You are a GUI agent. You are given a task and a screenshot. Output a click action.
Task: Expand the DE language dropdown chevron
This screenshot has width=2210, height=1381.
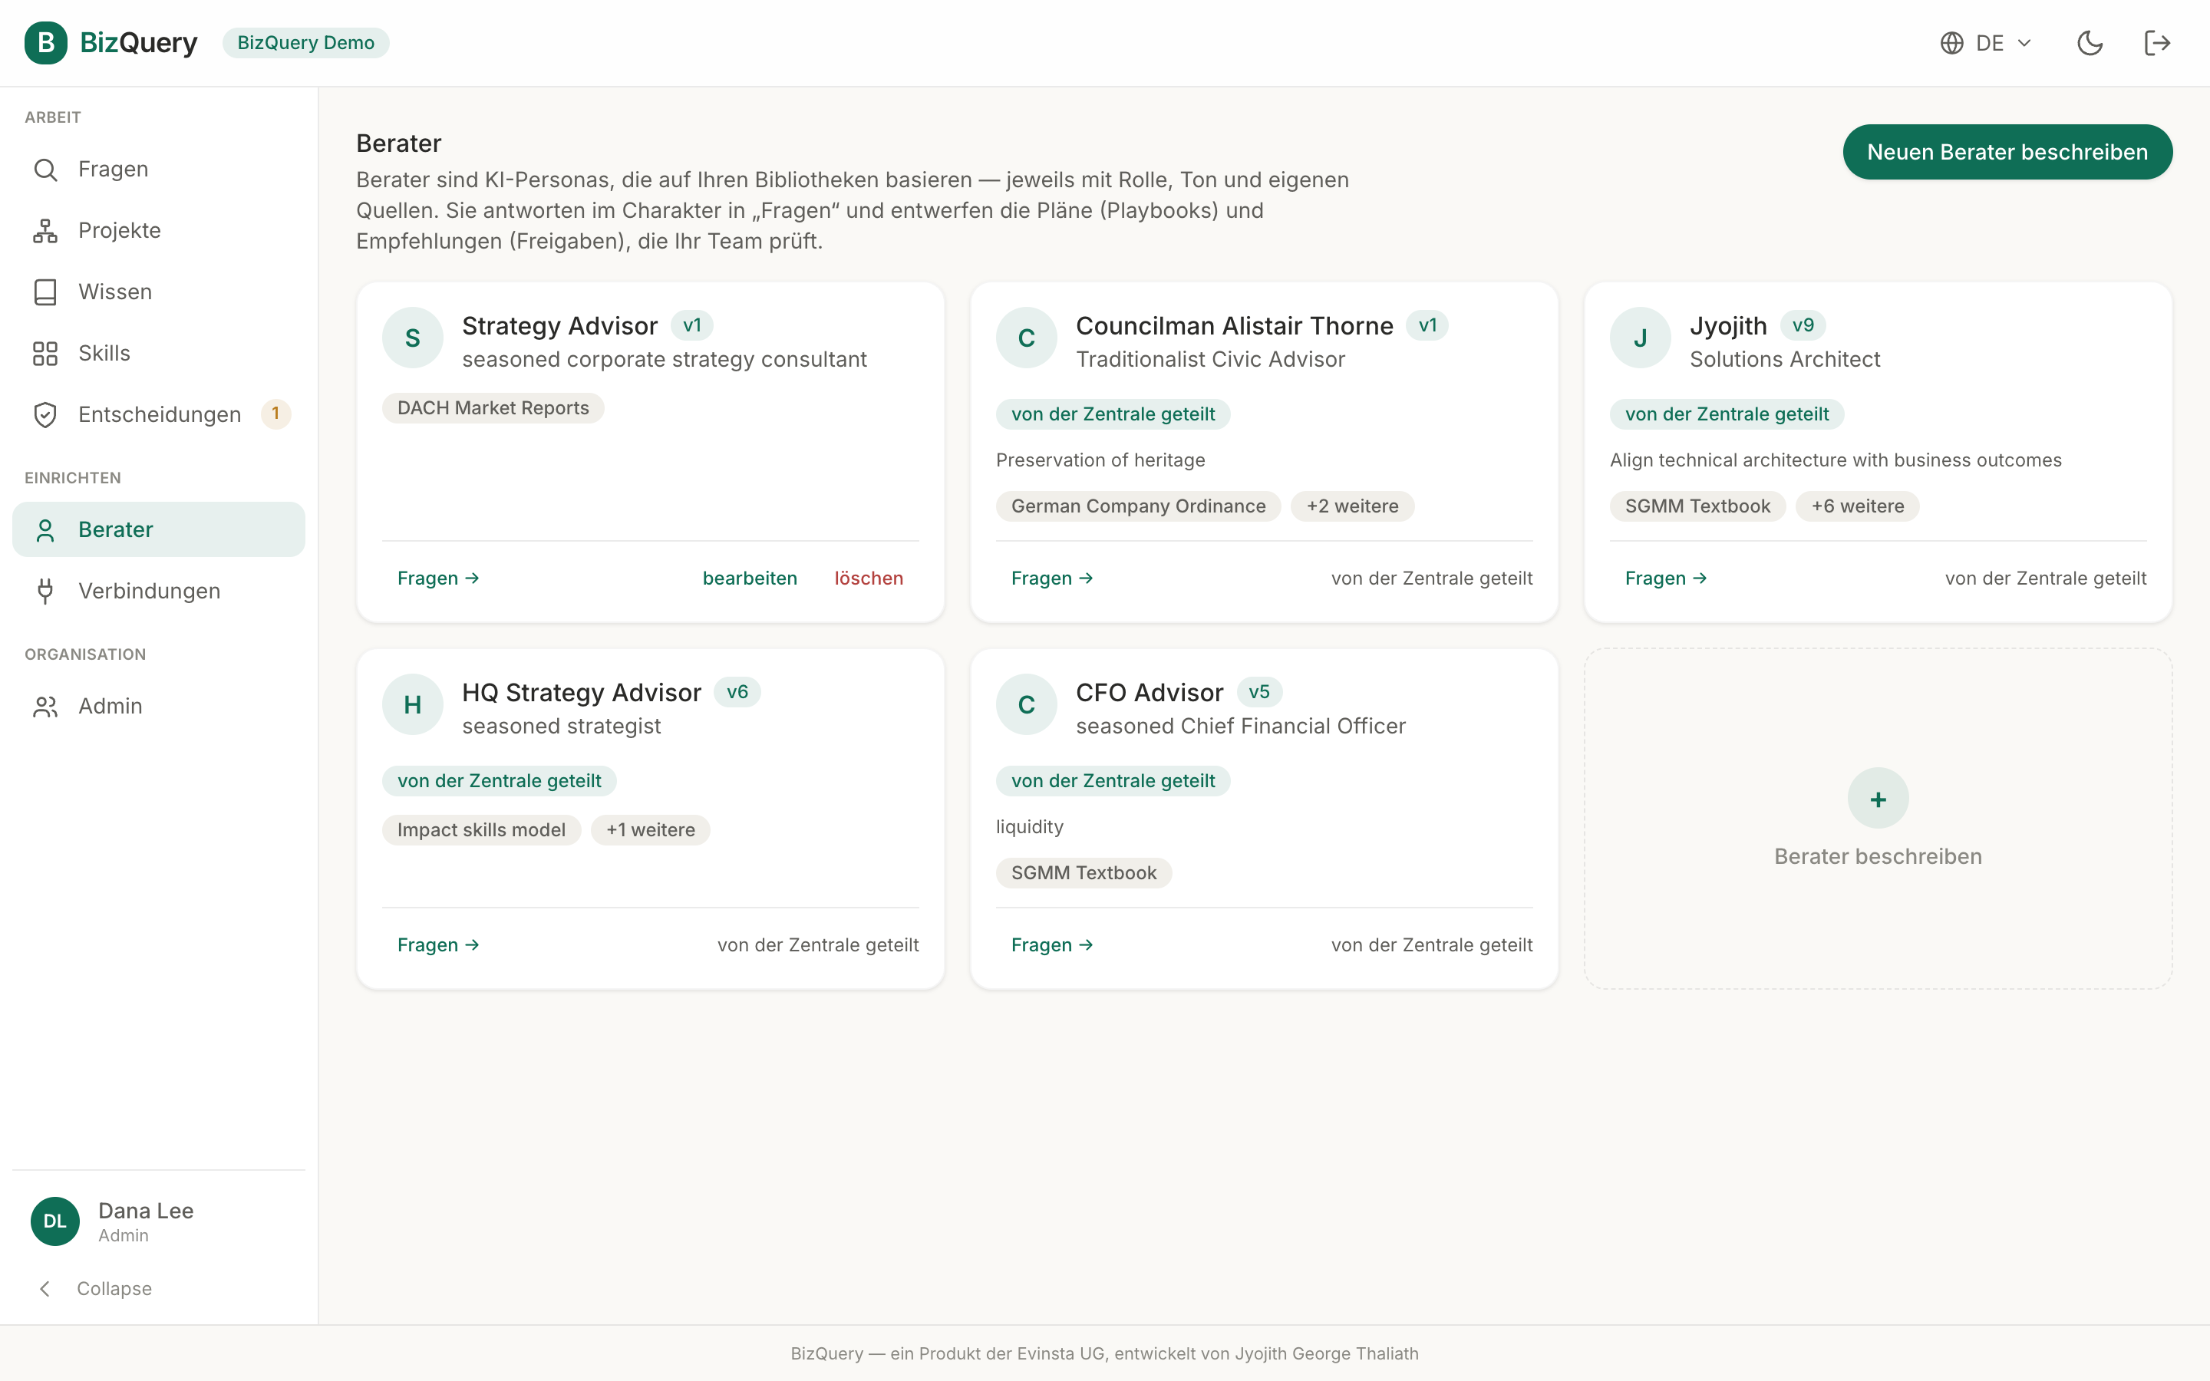click(x=2024, y=43)
